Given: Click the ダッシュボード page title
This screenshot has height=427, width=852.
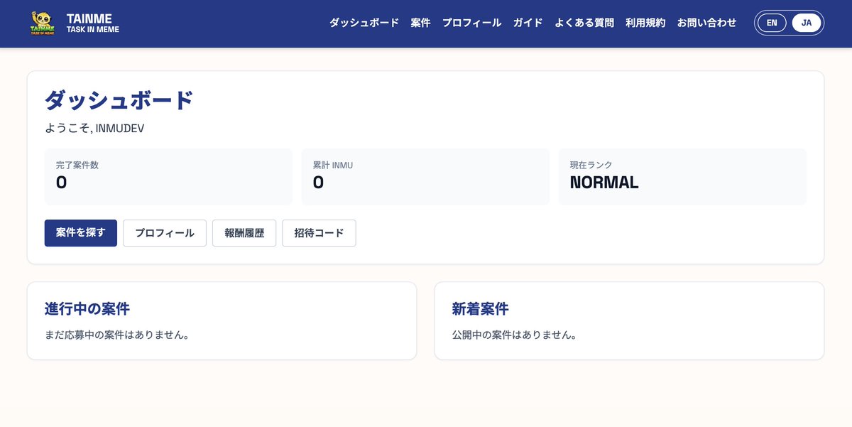Looking at the screenshot, I should click(x=118, y=99).
